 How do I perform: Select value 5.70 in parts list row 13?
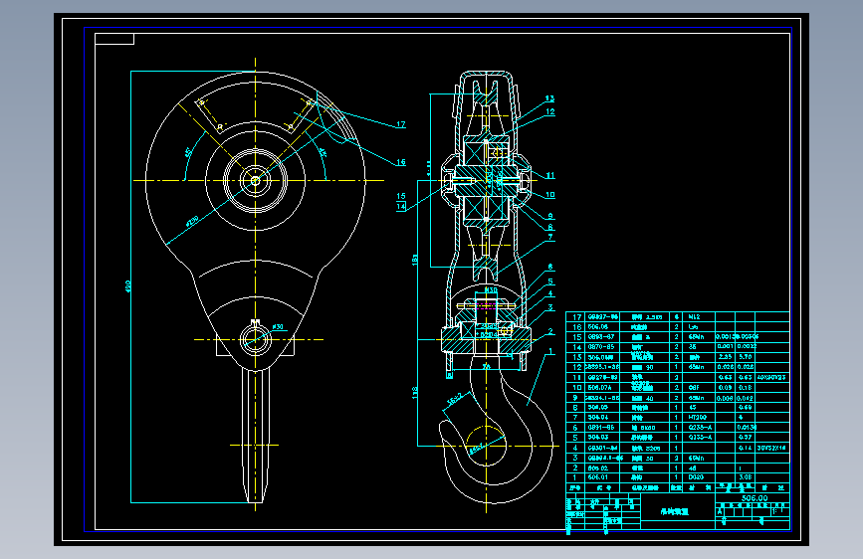[x=745, y=357]
